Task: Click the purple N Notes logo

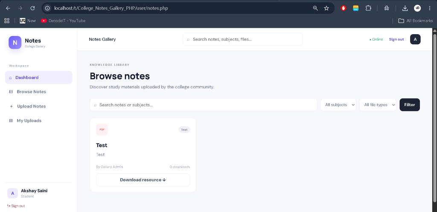Action: pyautogui.click(x=15, y=42)
